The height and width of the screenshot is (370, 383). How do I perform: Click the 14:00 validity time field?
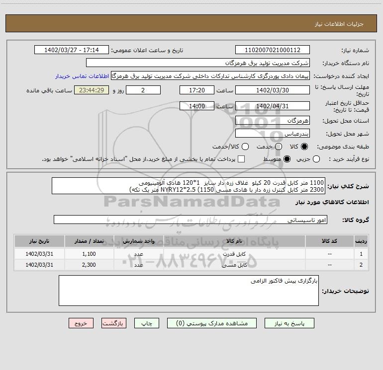click(x=197, y=106)
